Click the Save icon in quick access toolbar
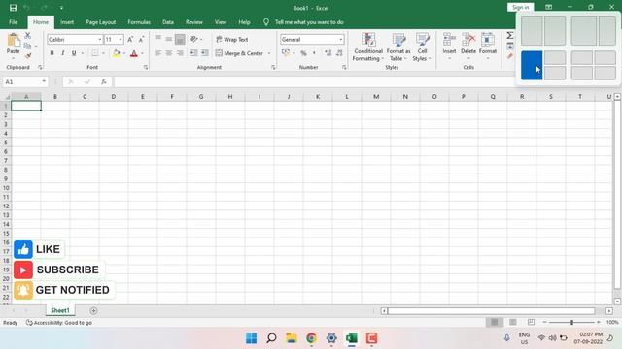The width and height of the screenshot is (622, 349). coord(13,8)
